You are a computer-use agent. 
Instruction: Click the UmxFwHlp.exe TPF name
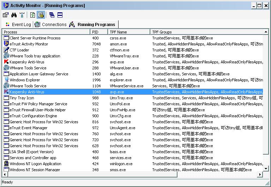(122, 110)
